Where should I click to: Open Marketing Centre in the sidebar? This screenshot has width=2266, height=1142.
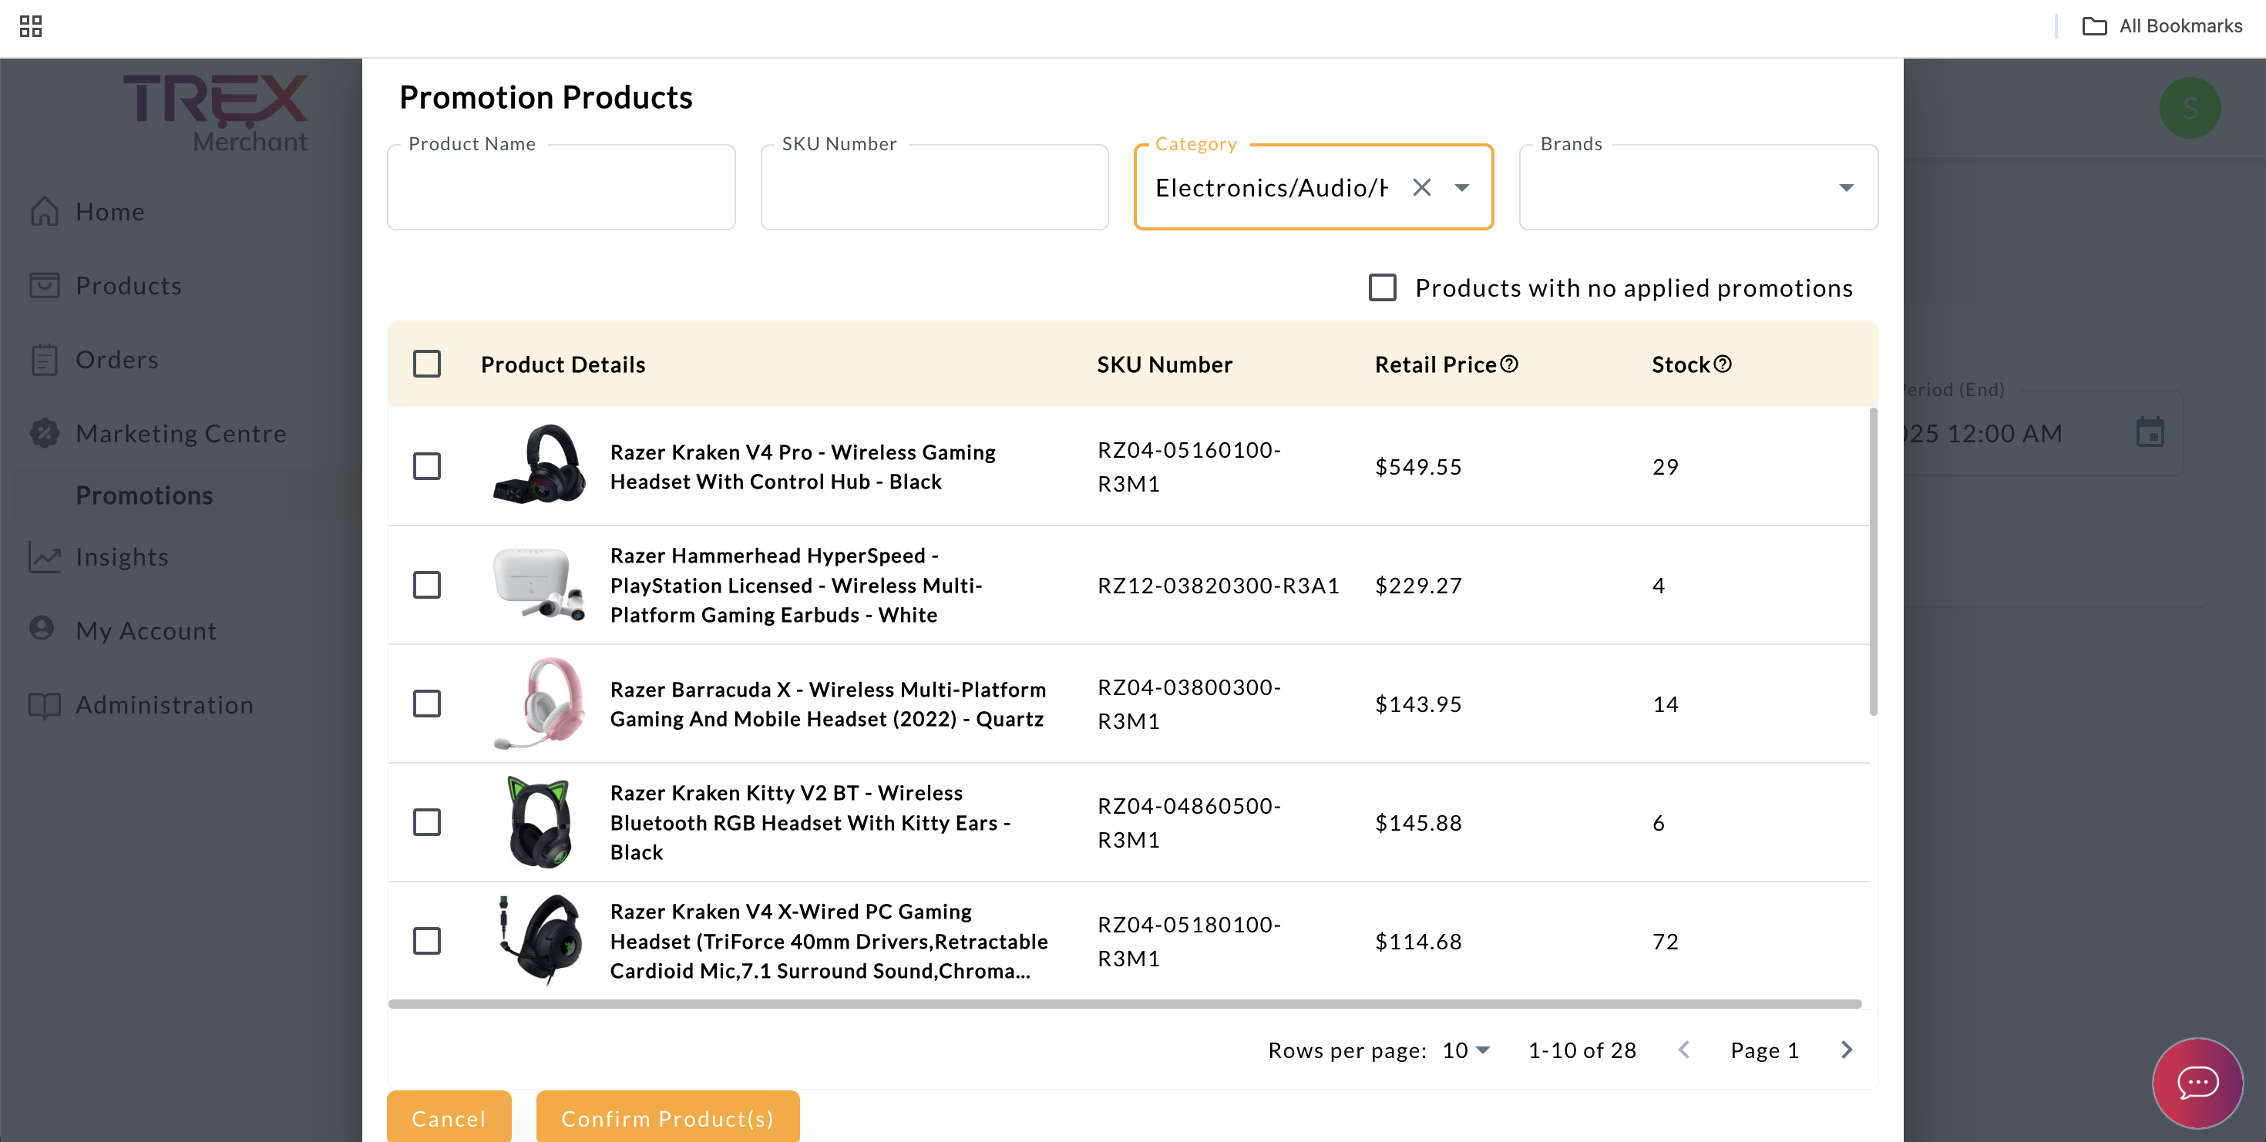click(181, 433)
